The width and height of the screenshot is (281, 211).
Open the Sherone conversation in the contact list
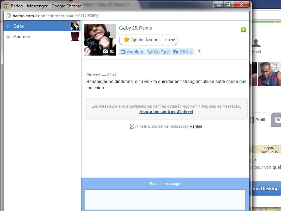42,37
